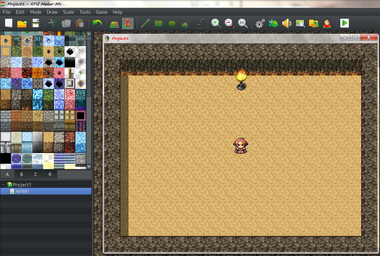
Task: Minimize the Project1 game window
Action: [345, 37]
